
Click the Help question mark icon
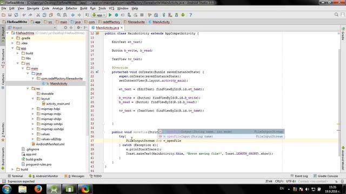click(191, 15)
